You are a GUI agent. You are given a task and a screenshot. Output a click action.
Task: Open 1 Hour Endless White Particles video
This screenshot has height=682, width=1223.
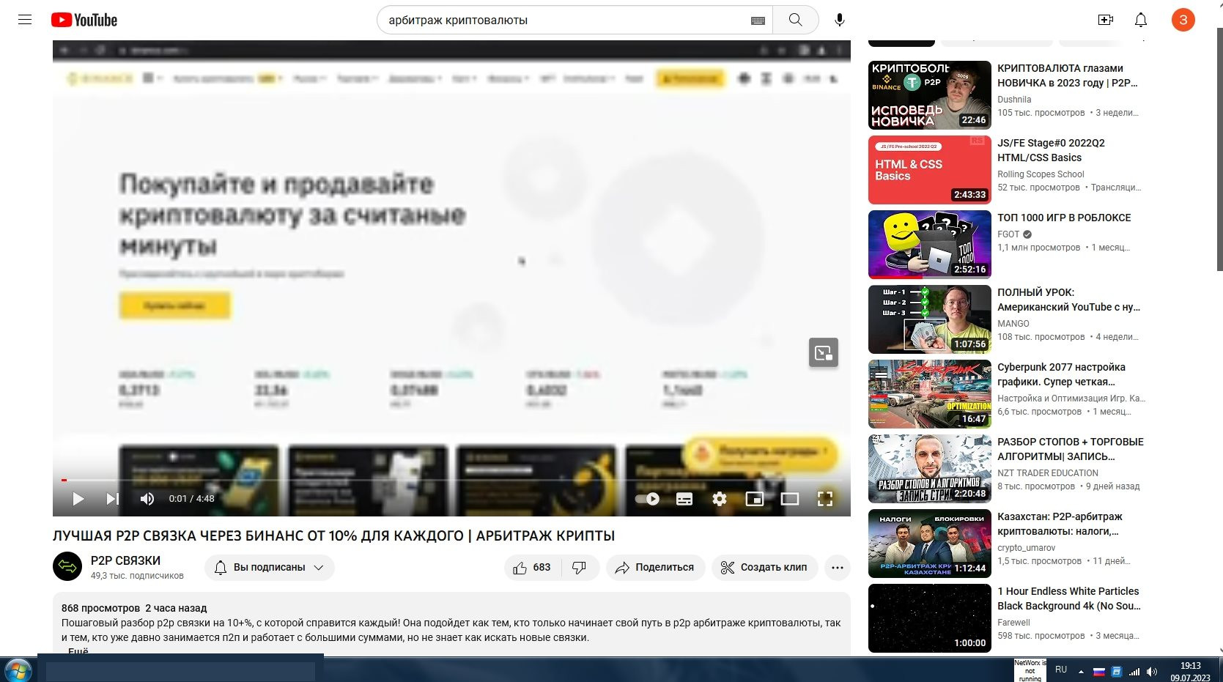[1068, 598]
